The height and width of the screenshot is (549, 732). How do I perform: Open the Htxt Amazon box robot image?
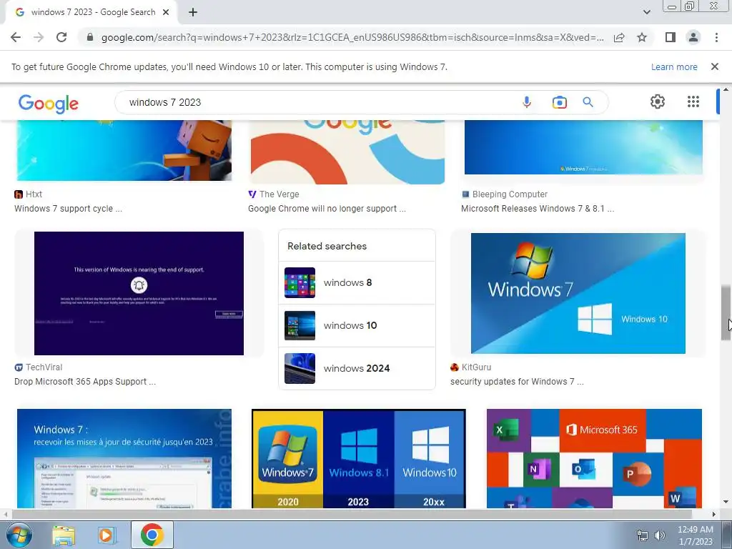point(124,150)
